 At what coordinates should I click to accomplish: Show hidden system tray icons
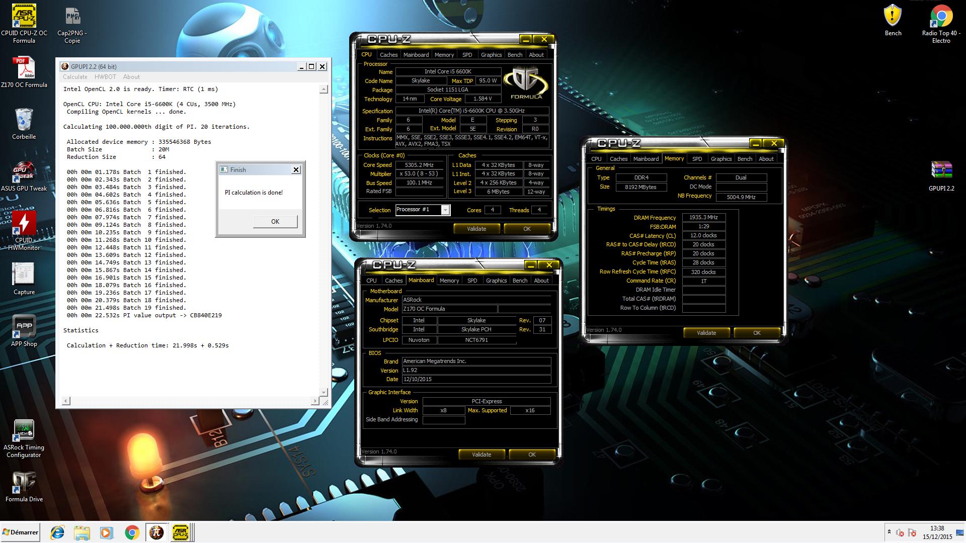[x=889, y=532]
